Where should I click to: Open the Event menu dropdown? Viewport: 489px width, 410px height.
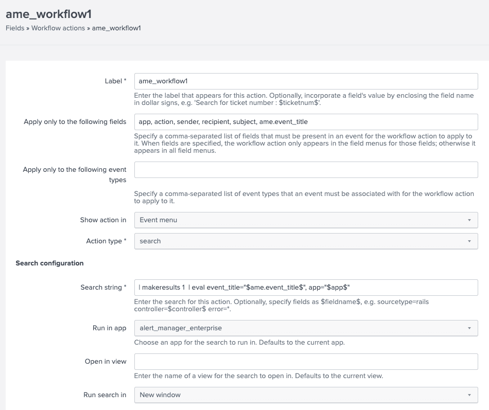tap(306, 220)
